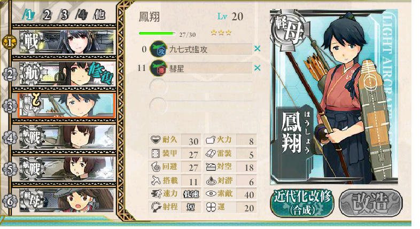Click the green HP bar showing 27/30
420x229 pixels.
pyautogui.click(x=157, y=34)
